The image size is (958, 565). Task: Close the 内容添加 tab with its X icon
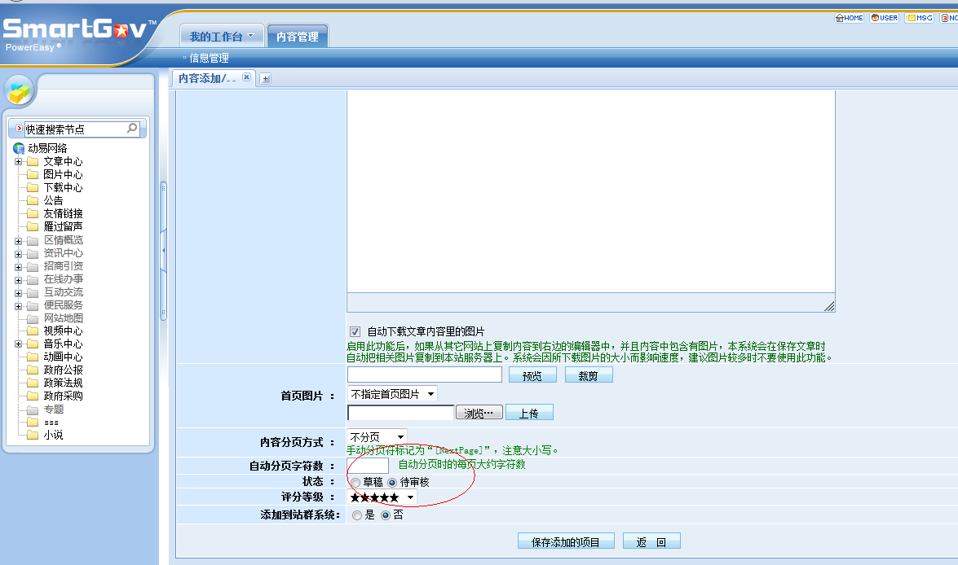(x=246, y=77)
